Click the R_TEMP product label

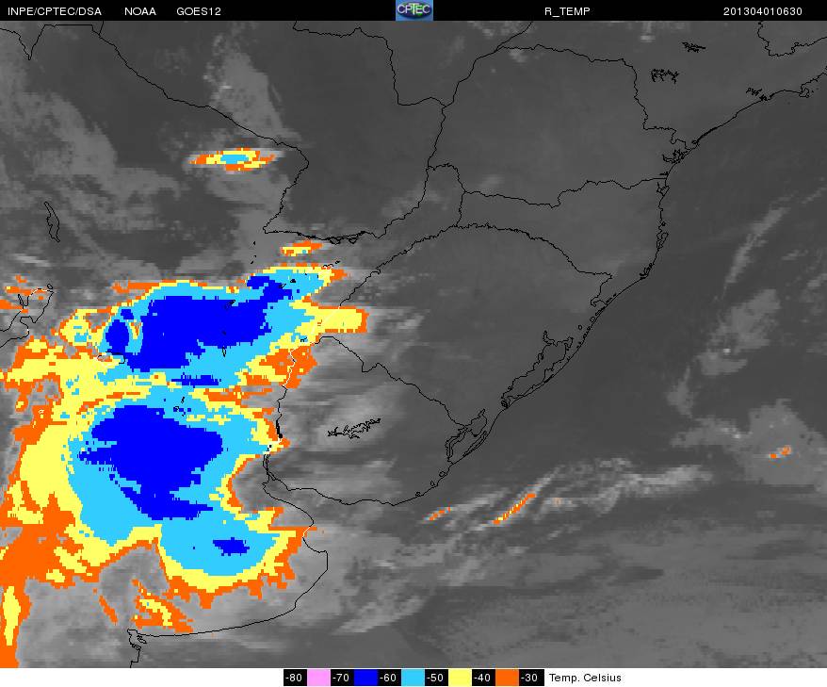[x=567, y=11]
